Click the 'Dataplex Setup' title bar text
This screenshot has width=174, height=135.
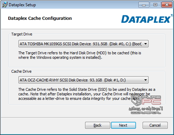coord(22,5)
